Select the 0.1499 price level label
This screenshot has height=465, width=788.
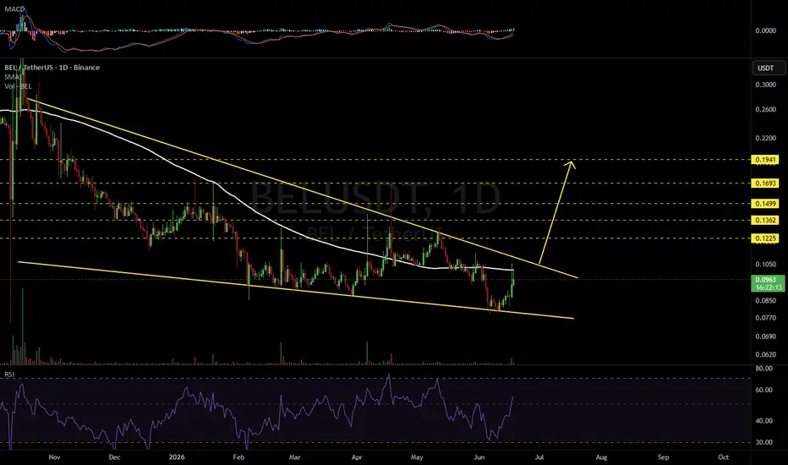pos(765,204)
